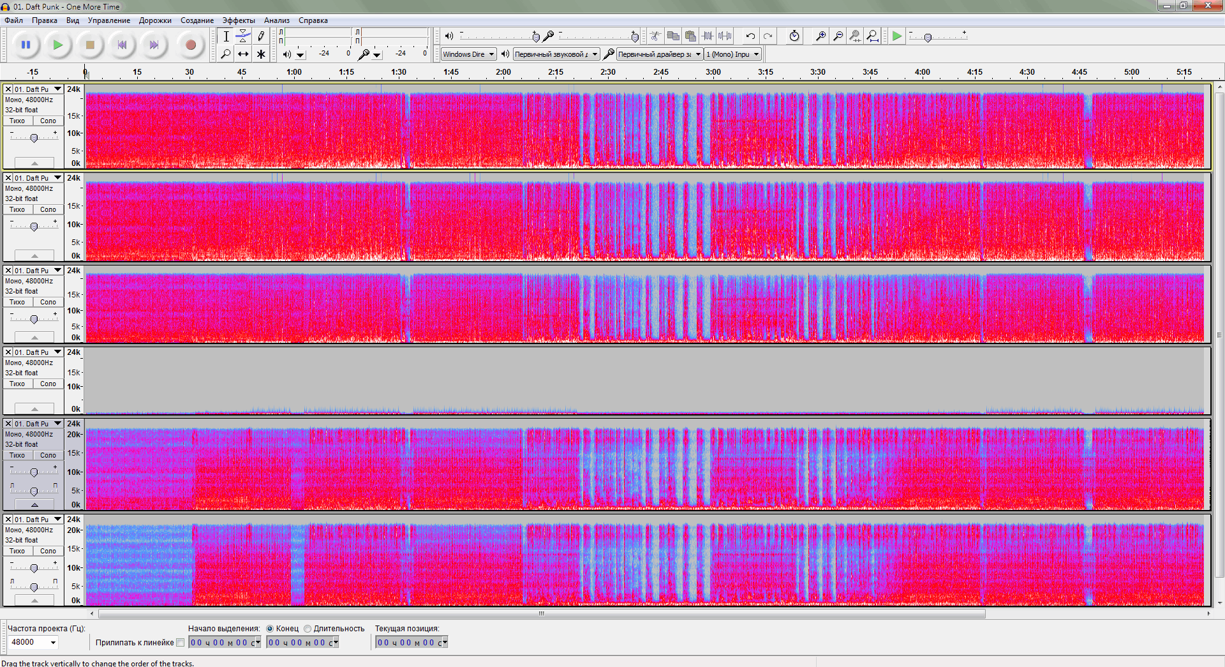Pause playback with the Pause button
The width and height of the screenshot is (1225, 667).
click(26, 45)
